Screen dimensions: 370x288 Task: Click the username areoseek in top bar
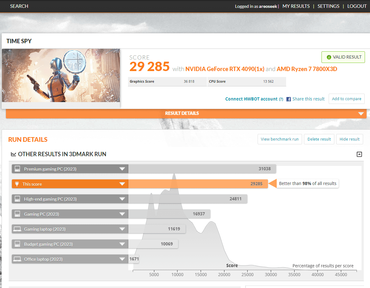[268, 6]
